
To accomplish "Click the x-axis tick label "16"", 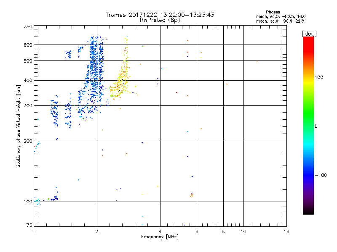I will click(x=286, y=231).
